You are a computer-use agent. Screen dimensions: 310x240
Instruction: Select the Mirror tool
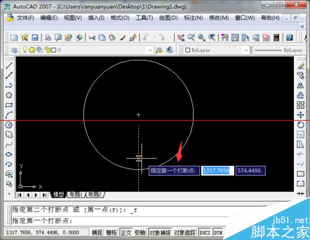pos(301,85)
